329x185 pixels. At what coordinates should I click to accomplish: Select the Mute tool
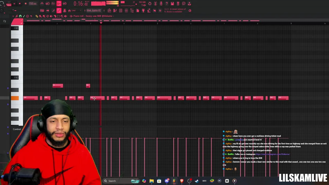51,16
